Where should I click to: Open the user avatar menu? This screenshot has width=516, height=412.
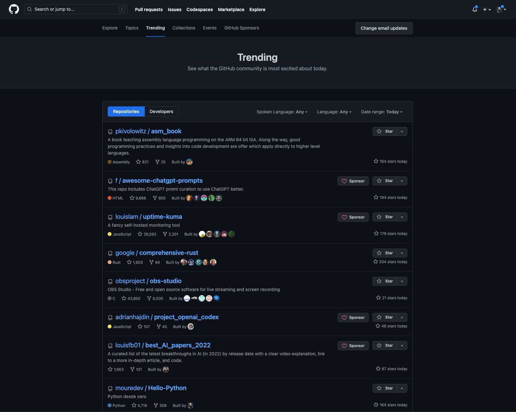click(501, 9)
